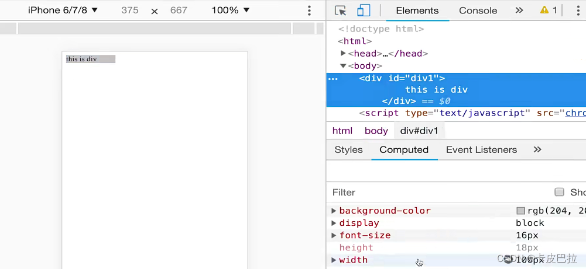The width and height of the screenshot is (586, 269).
Task: Click the yellow warning triangle counter
Action: click(549, 11)
